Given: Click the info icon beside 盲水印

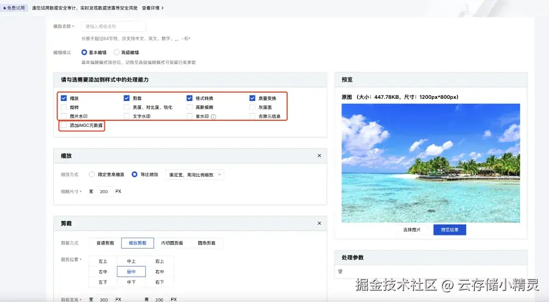Looking at the screenshot, I should 213,116.
